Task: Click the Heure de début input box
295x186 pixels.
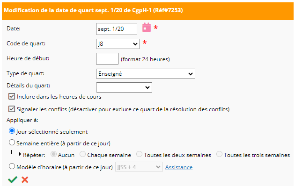Action: coord(107,59)
